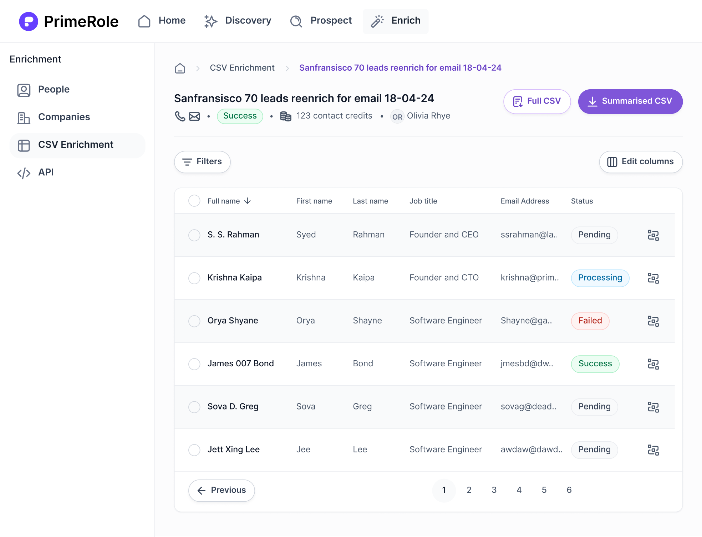The width and height of the screenshot is (702, 537).
Task: Click the email icon next to the phone icon
Action: click(194, 116)
